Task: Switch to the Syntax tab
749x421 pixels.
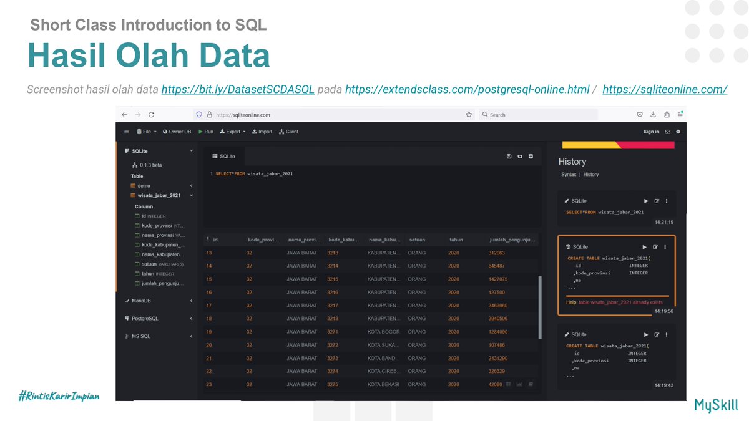Action: pyautogui.click(x=569, y=175)
